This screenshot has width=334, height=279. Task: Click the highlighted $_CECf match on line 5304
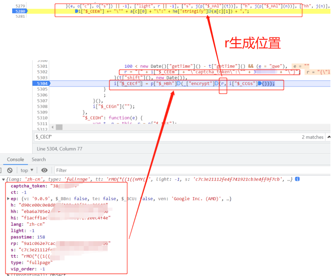(x=131, y=83)
